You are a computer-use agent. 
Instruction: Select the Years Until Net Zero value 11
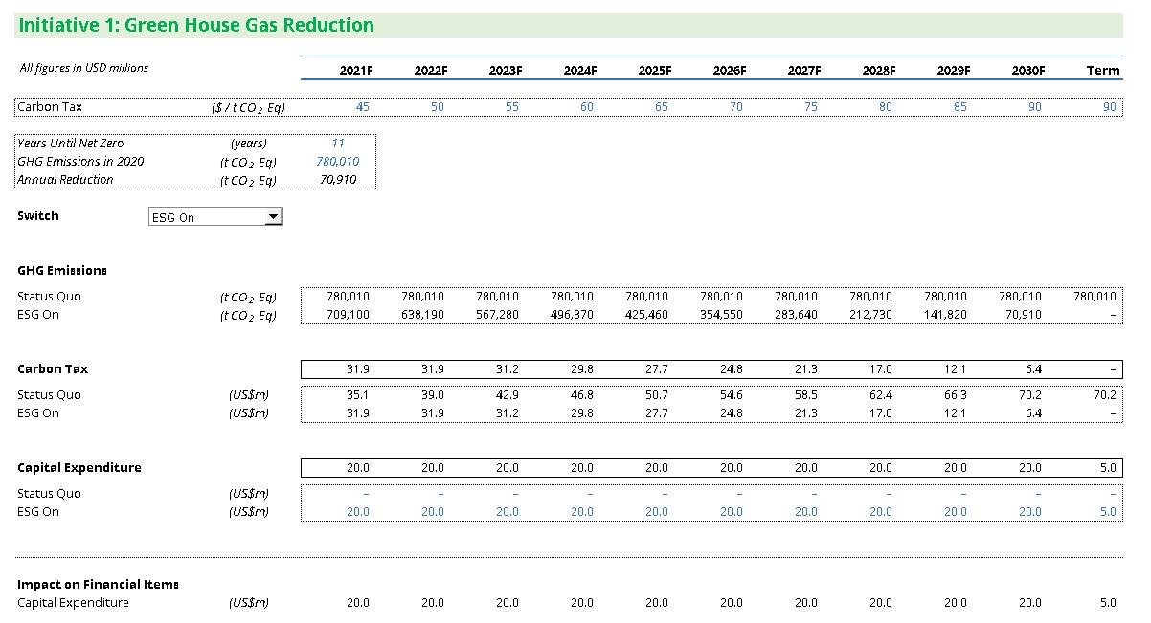[x=338, y=144]
